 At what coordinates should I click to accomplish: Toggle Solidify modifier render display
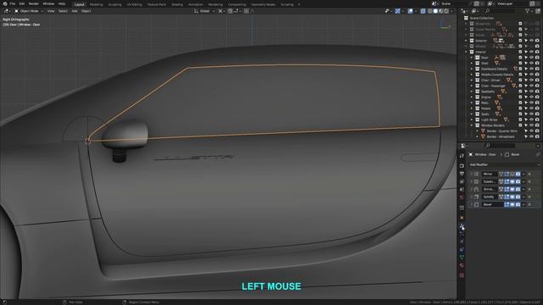point(518,197)
